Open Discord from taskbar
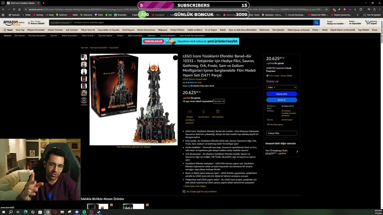The width and height of the screenshot is (383, 215). (x=77, y=212)
